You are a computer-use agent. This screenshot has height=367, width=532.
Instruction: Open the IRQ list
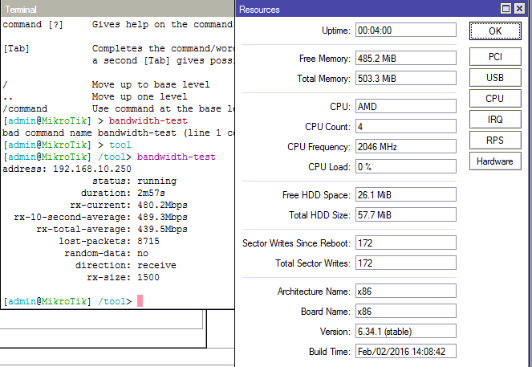coord(495,120)
